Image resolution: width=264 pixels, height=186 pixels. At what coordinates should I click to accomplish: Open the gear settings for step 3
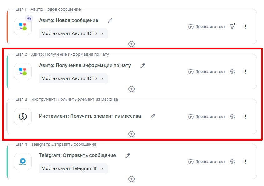[232, 117]
